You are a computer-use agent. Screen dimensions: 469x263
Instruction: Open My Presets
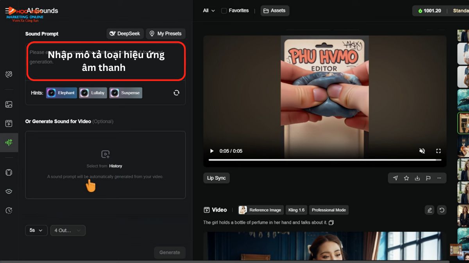(x=166, y=34)
